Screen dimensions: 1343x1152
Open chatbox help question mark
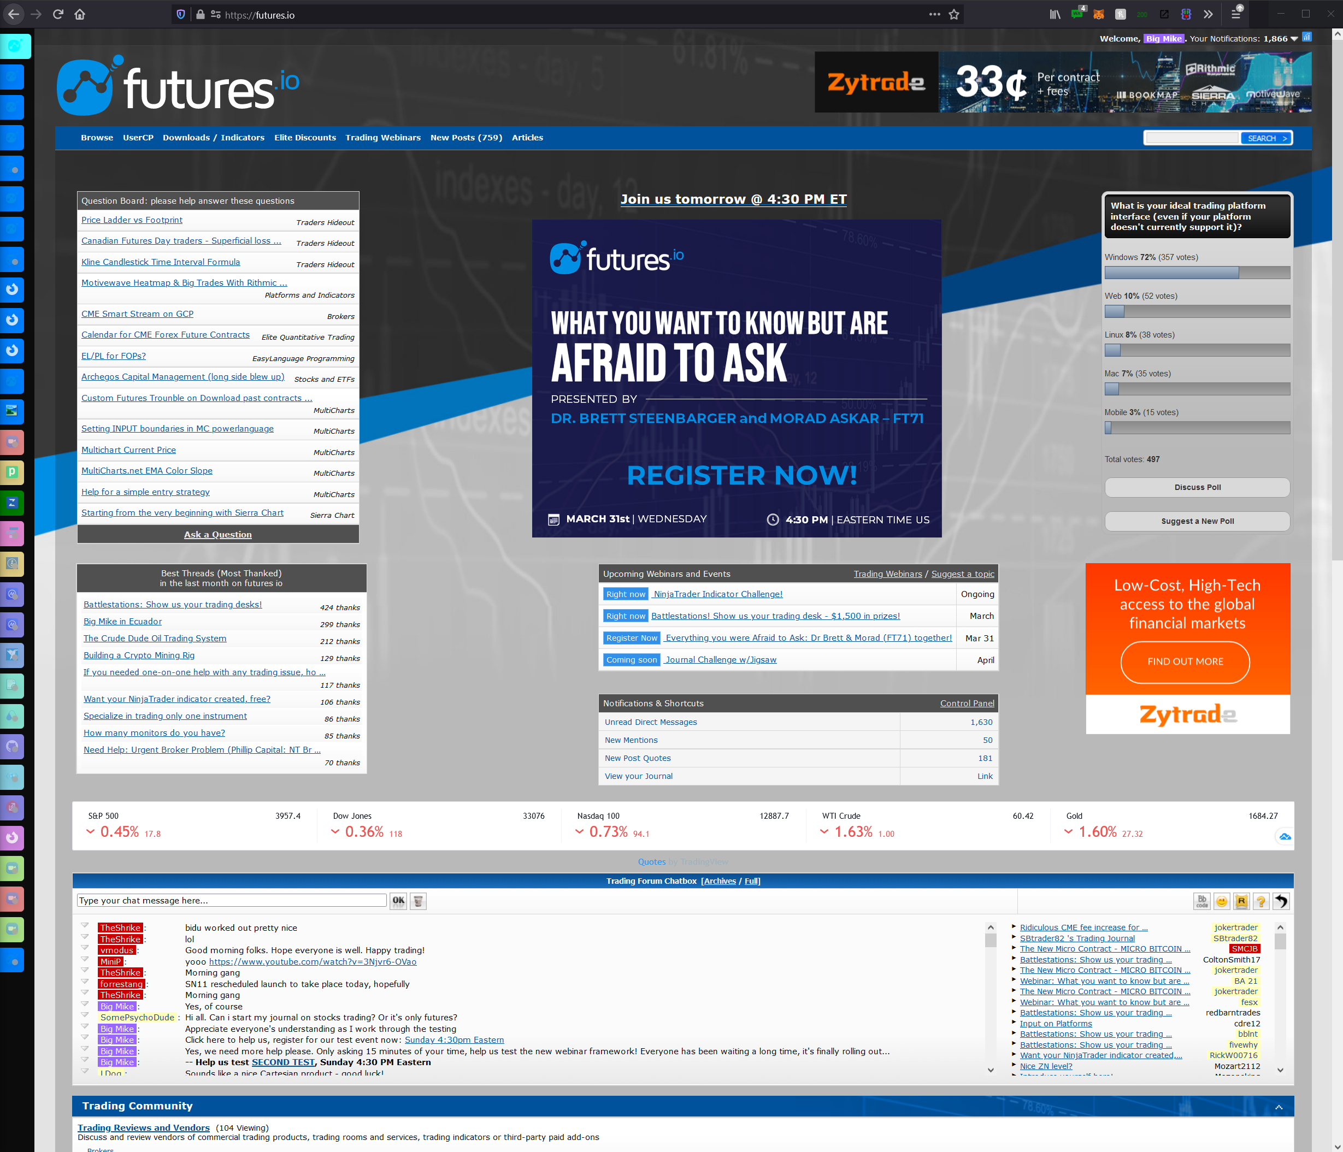pyautogui.click(x=1262, y=901)
